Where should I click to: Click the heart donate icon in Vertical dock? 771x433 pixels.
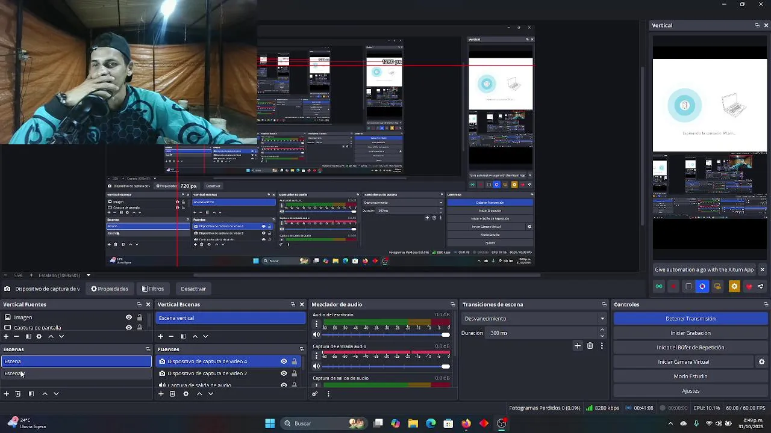tap(749, 286)
